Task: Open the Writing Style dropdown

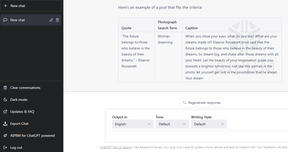Action: (x=209, y=124)
